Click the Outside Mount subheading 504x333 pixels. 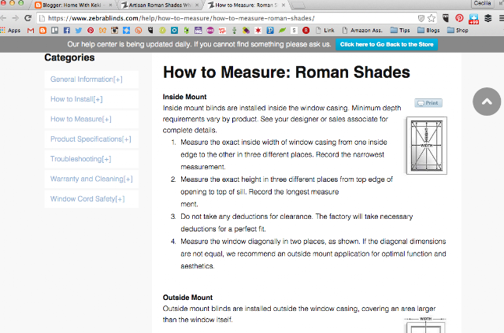pyautogui.click(x=187, y=298)
